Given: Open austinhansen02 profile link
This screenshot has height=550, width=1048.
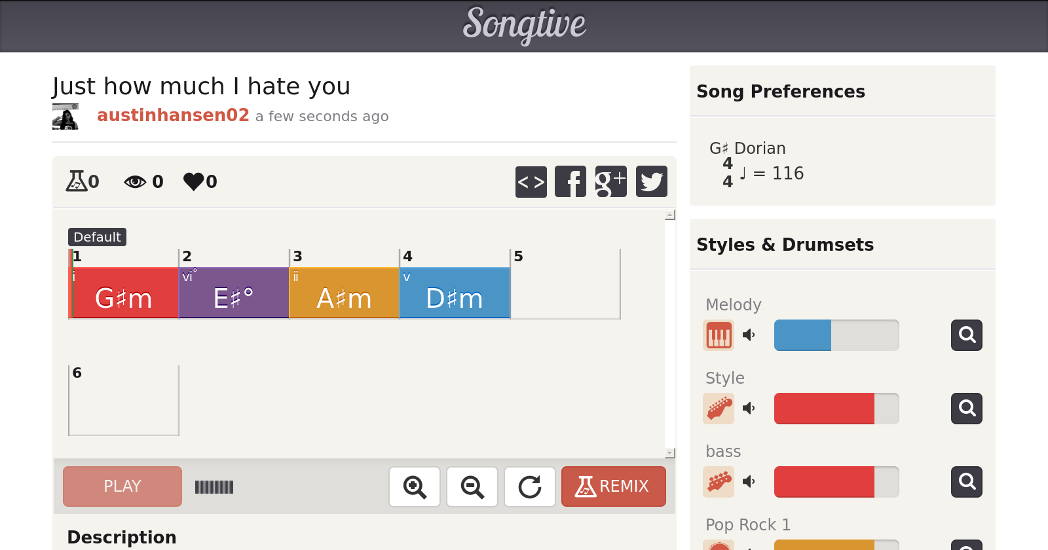Looking at the screenshot, I should pos(173,115).
